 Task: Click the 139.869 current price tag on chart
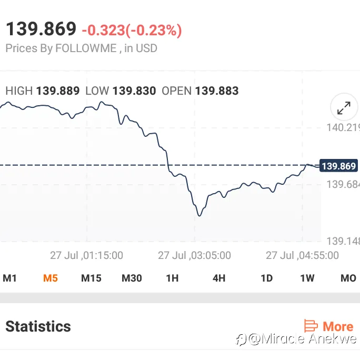(x=338, y=166)
